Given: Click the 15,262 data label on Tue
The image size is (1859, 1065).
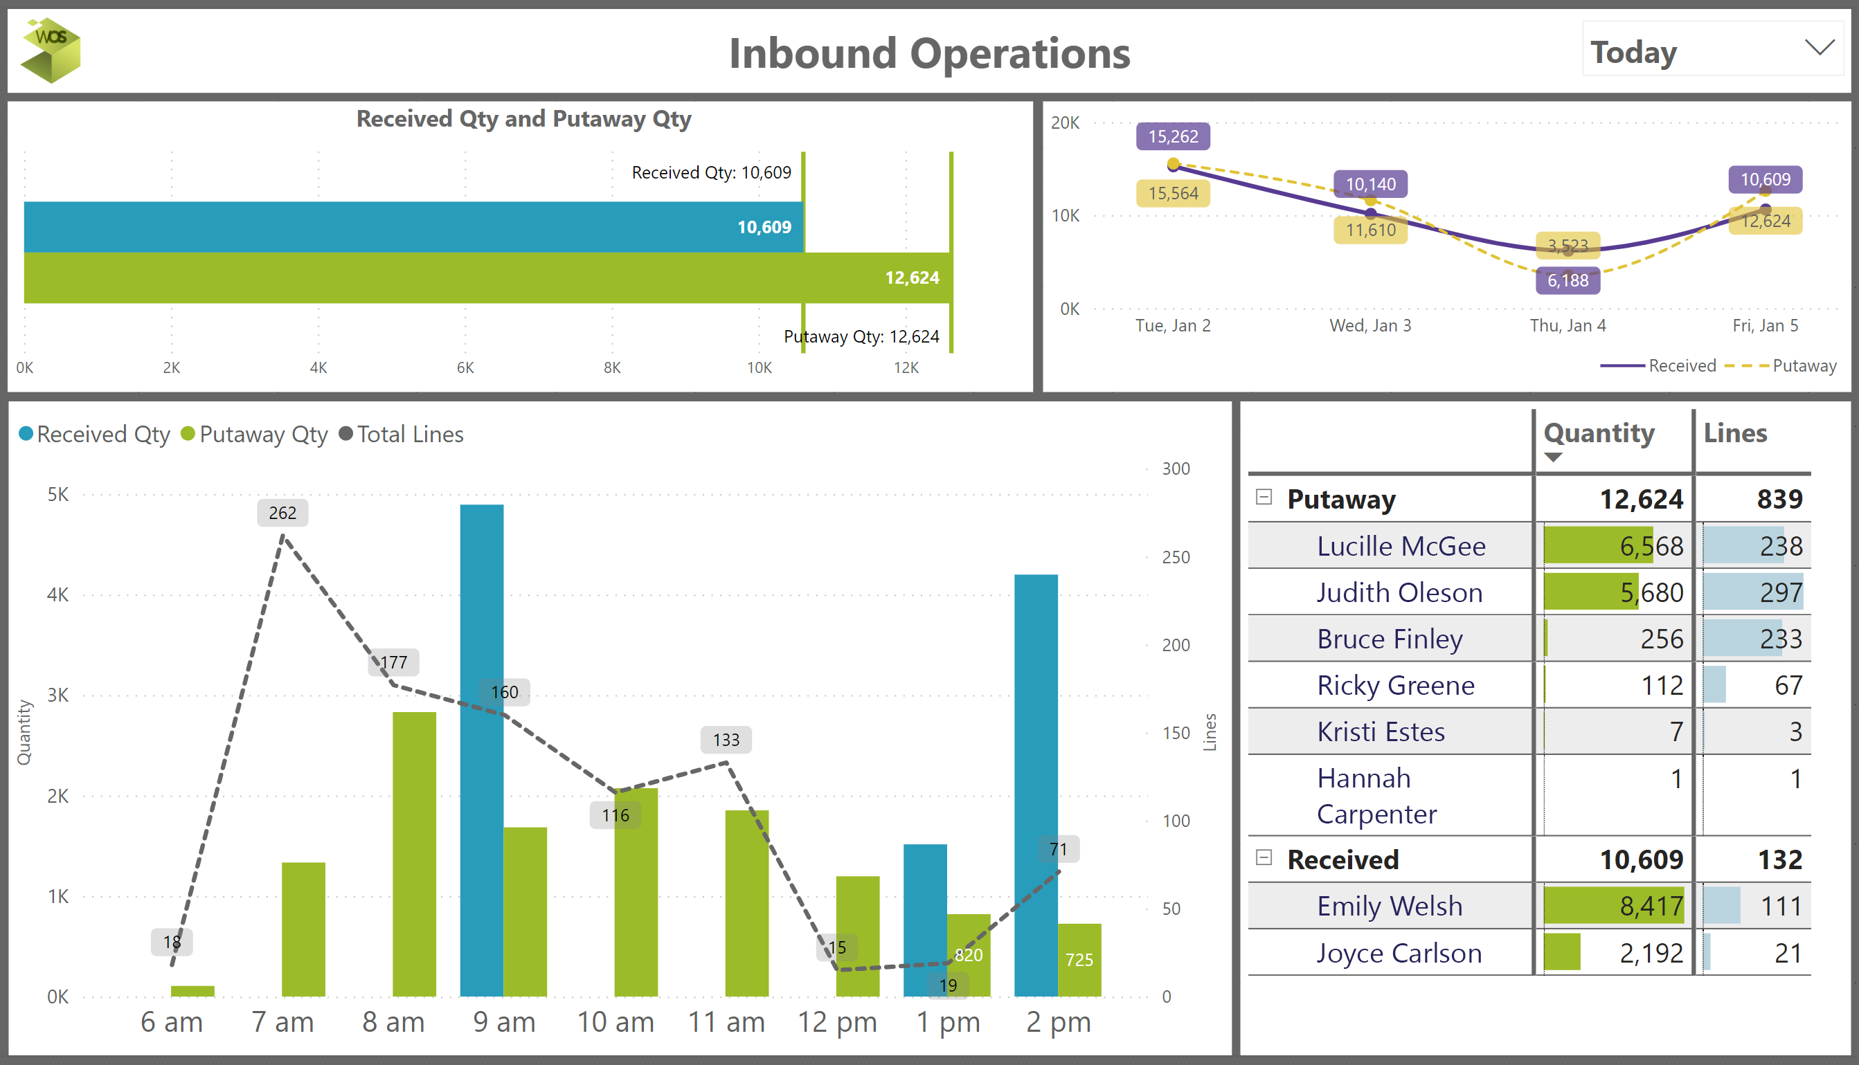Looking at the screenshot, I should point(1172,137).
